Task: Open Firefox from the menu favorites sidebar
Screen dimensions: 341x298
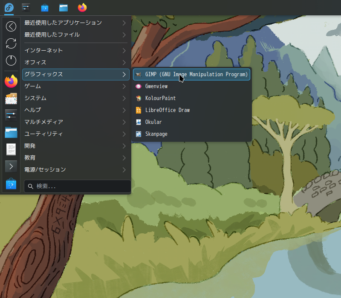Action: [x=11, y=81]
